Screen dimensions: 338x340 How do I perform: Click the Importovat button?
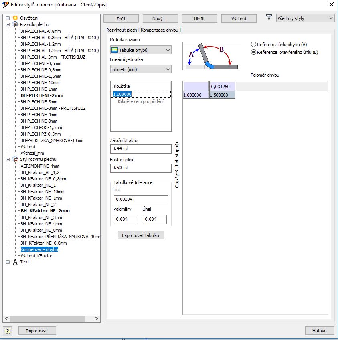click(37, 331)
